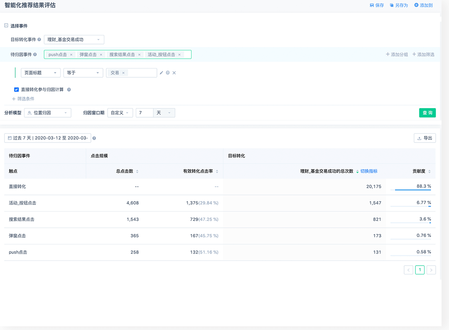
Task: Click the 导出 export button
Action: pos(424,138)
